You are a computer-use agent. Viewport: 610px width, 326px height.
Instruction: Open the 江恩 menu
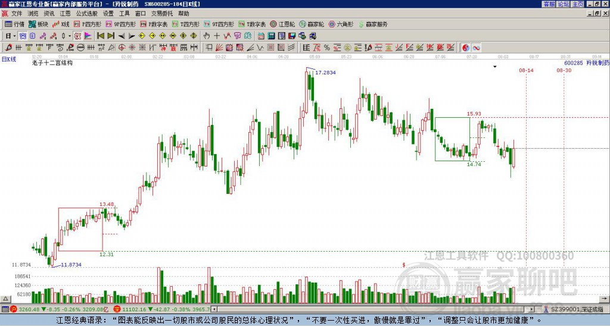click(x=65, y=14)
